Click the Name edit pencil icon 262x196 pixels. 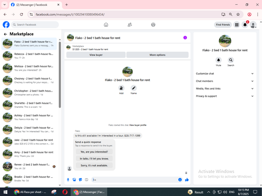pyautogui.click(x=134, y=88)
